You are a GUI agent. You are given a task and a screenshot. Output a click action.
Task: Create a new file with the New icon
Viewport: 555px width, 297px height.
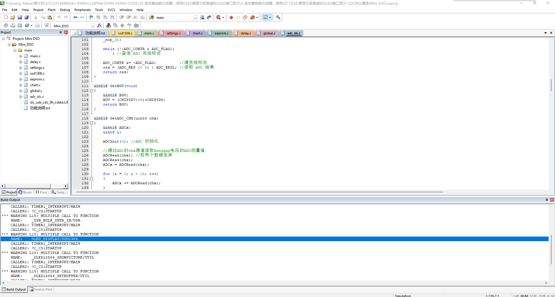6,18
